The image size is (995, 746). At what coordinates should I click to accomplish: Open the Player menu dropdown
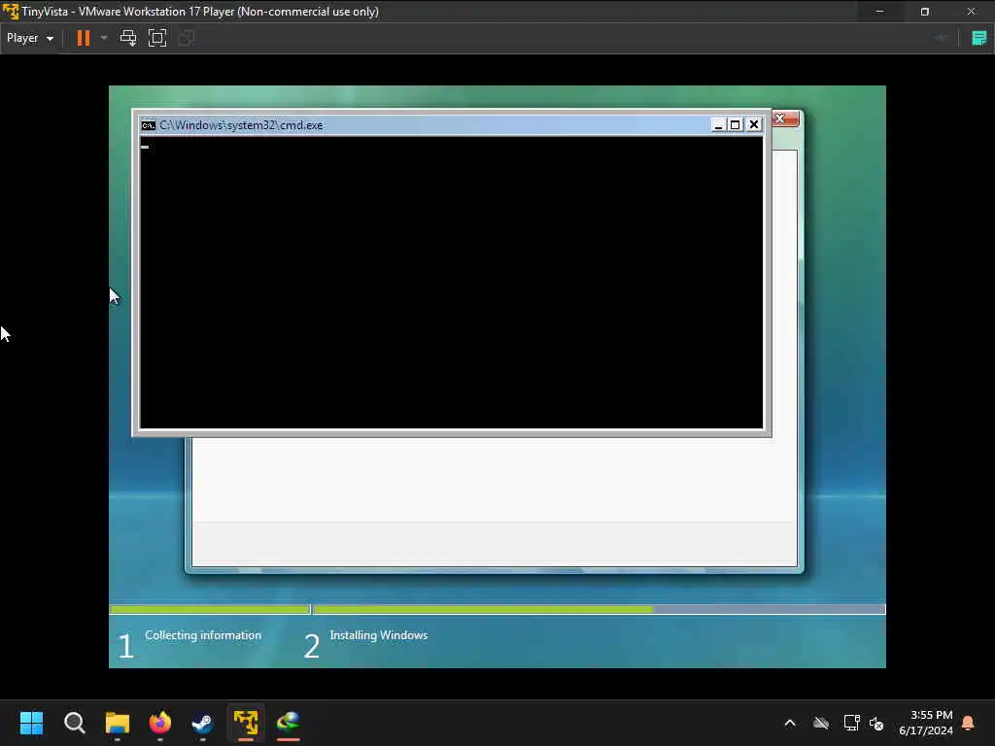click(x=30, y=38)
